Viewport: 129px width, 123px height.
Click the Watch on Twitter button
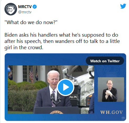(x=105, y=61)
